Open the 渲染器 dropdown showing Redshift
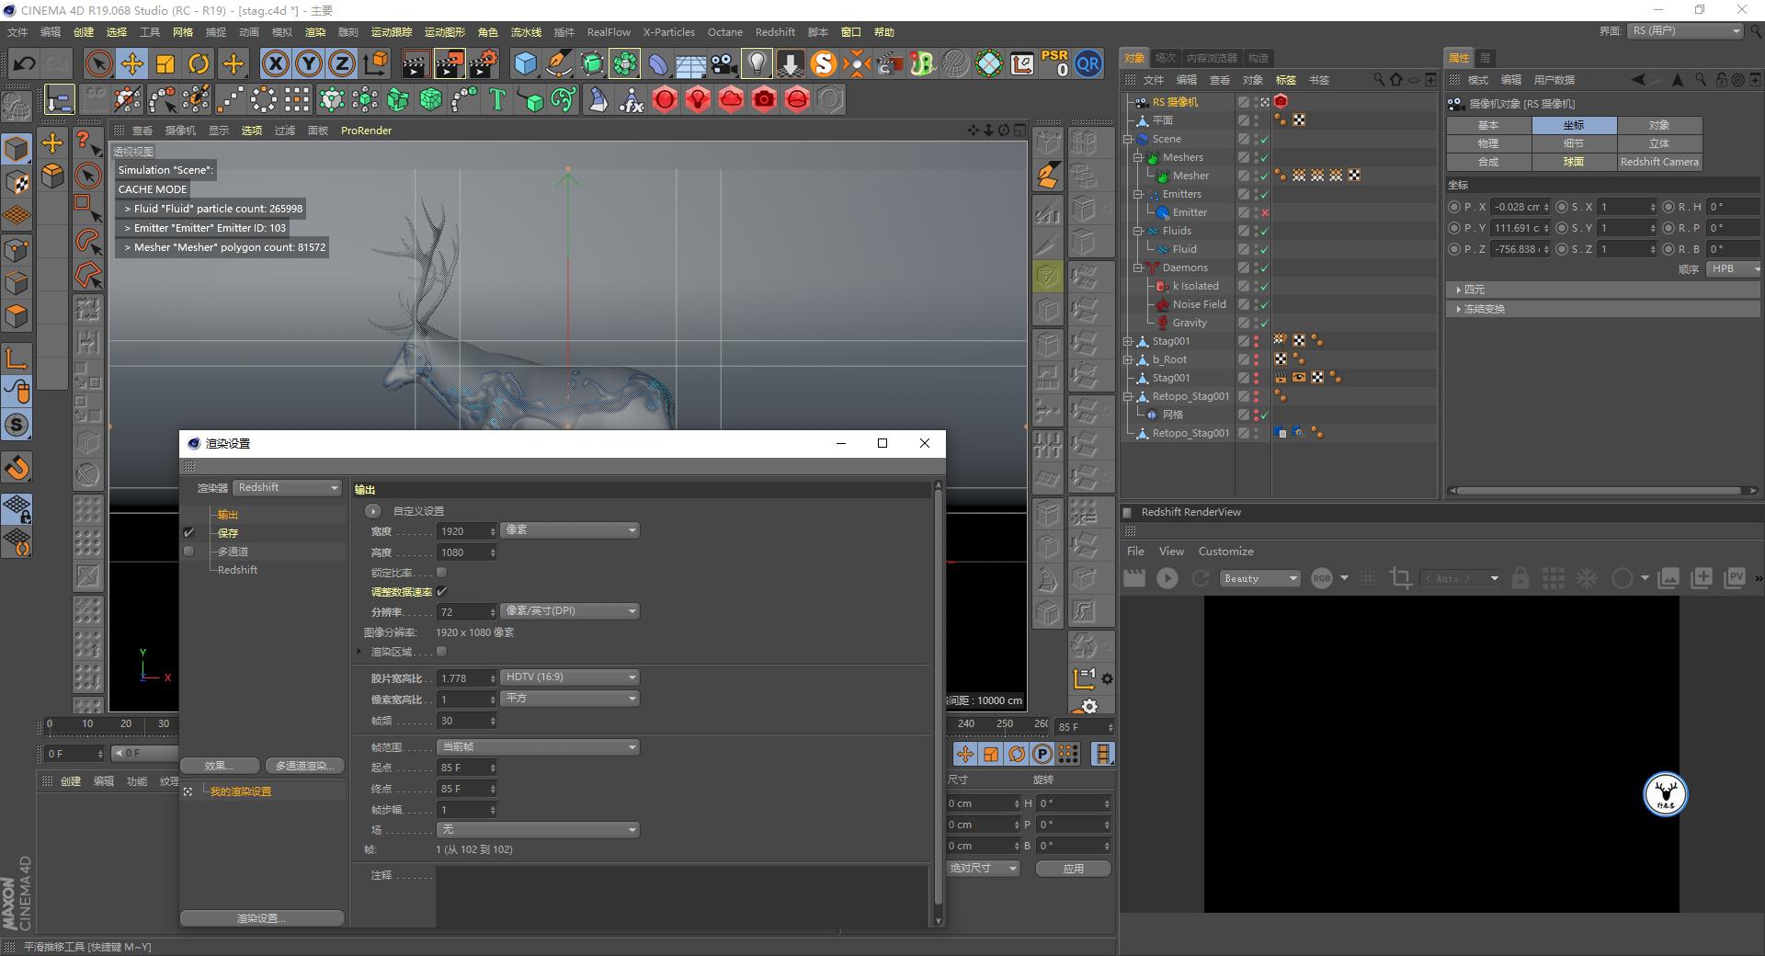1765x956 pixels. point(287,487)
